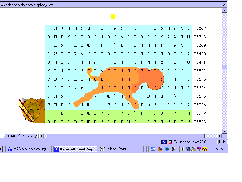Open Internet Explorer quick launch icon
Viewport: 242px width, 182px height.
point(167,149)
